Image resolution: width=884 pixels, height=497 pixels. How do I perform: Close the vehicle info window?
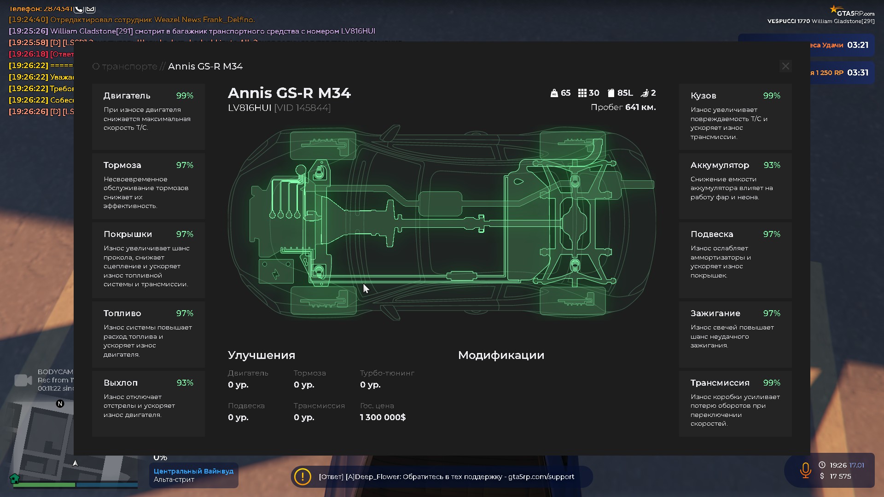pyautogui.click(x=785, y=66)
